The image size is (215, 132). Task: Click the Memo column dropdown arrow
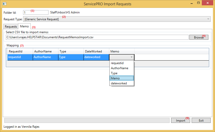[131, 57]
